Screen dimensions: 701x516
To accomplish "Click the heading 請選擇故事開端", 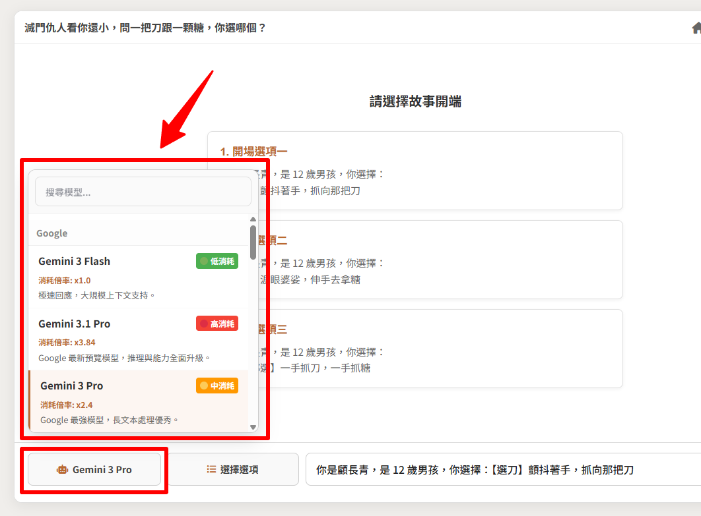I will click(x=415, y=101).
